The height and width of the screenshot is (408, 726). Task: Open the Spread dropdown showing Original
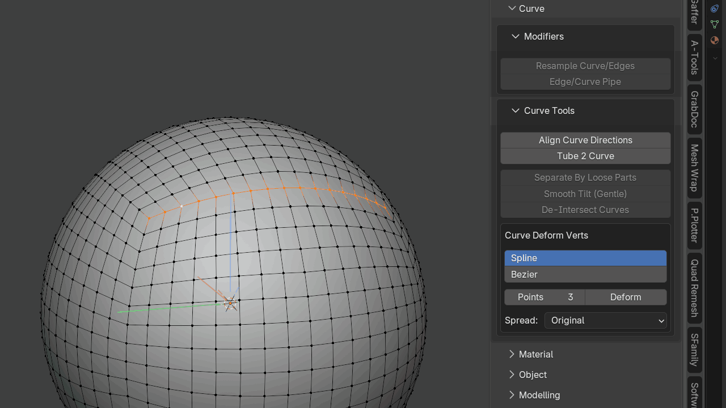606,320
